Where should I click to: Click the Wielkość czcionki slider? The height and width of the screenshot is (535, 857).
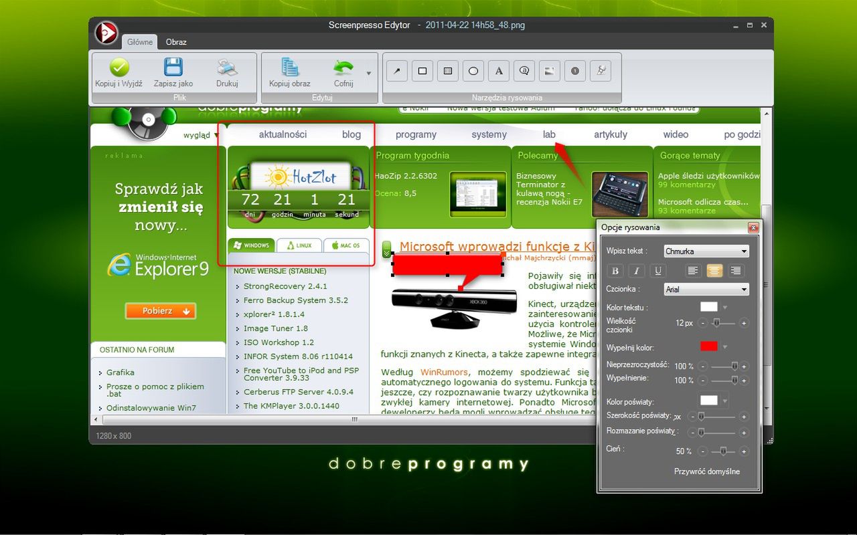tap(723, 323)
